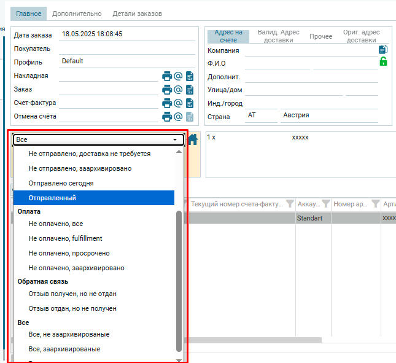Switch to the Дополнительно tab

click(x=76, y=13)
